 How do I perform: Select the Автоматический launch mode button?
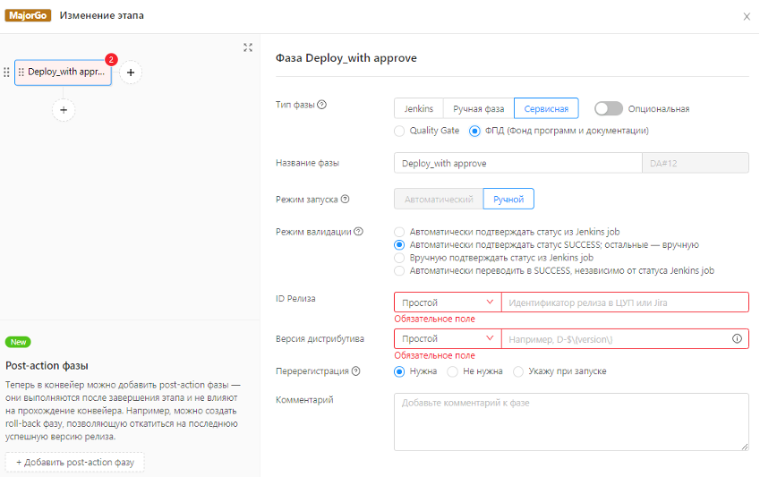(x=438, y=199)
